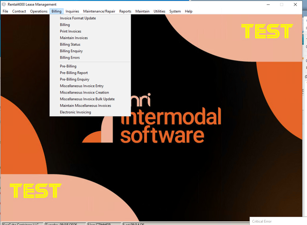
Task: Close the Rental4000 Lease Management window
Action: [x=295, y=5]
